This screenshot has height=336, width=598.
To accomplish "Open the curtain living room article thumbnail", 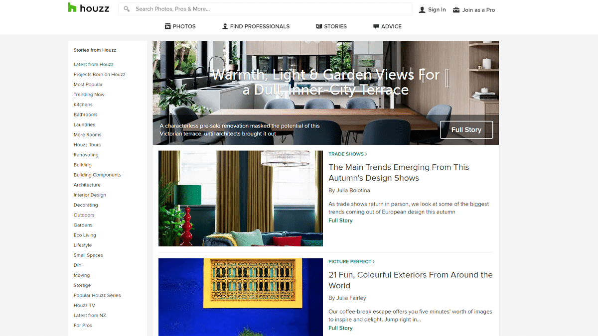I will point(241,199).
